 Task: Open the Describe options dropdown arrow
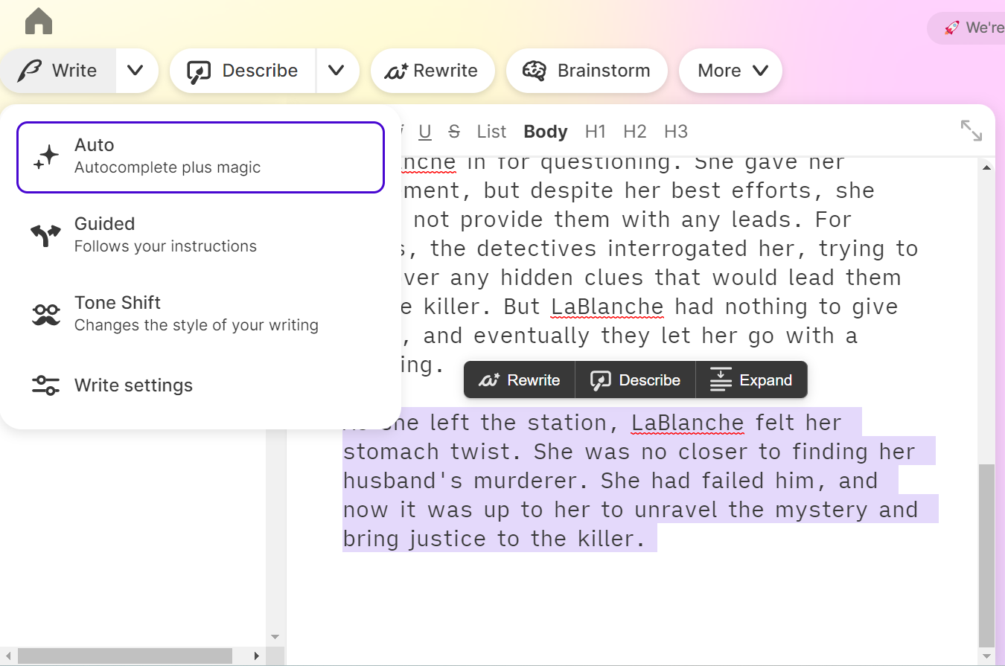pos(336,71)
